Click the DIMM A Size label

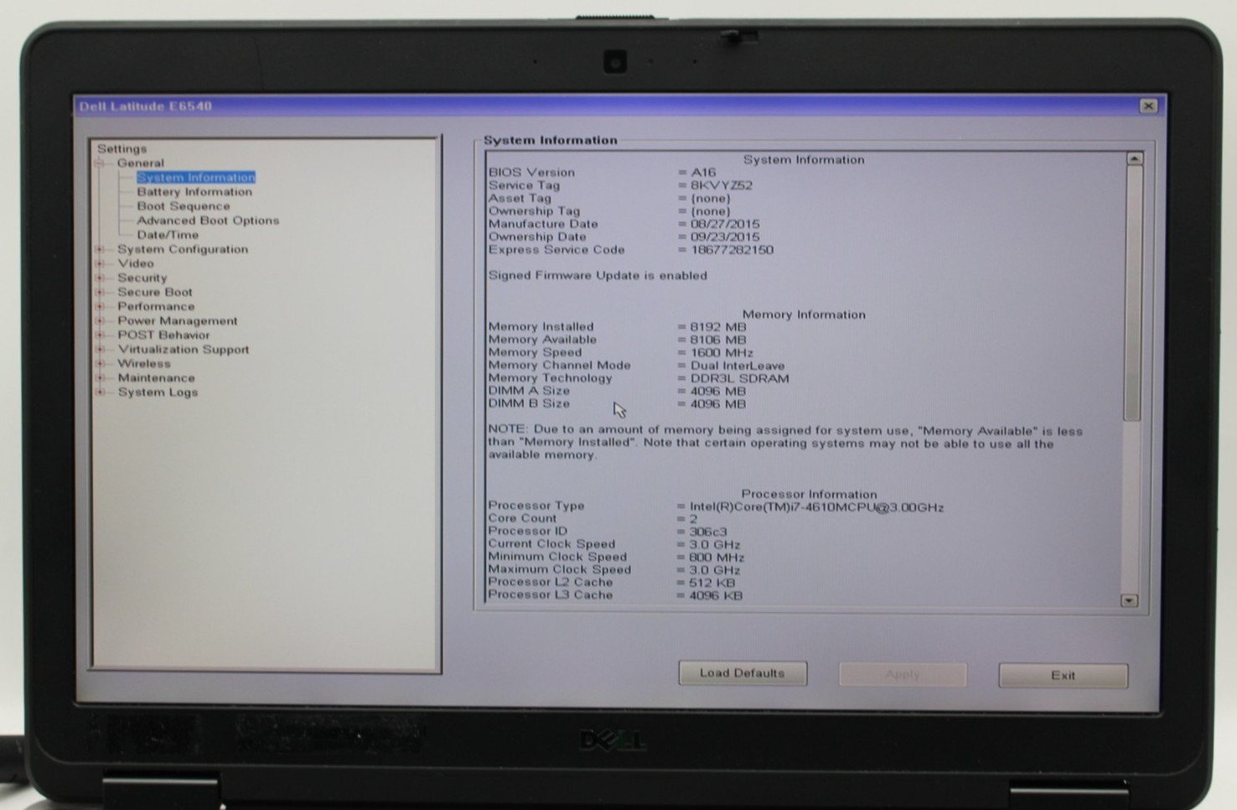tap(529, 391)
